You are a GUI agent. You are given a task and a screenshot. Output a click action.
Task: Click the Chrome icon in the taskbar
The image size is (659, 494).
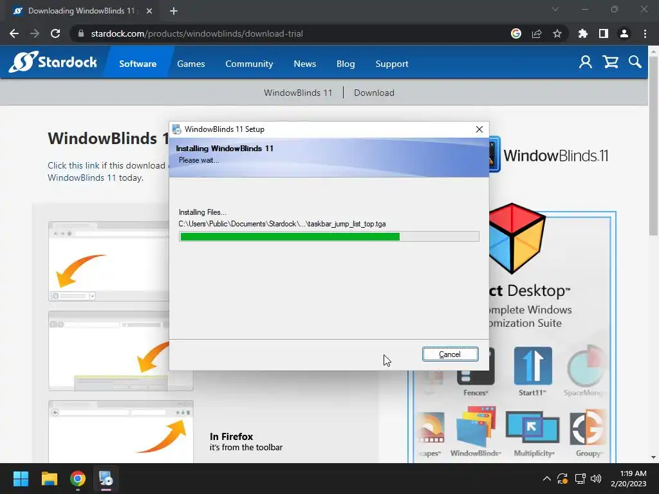78,479
